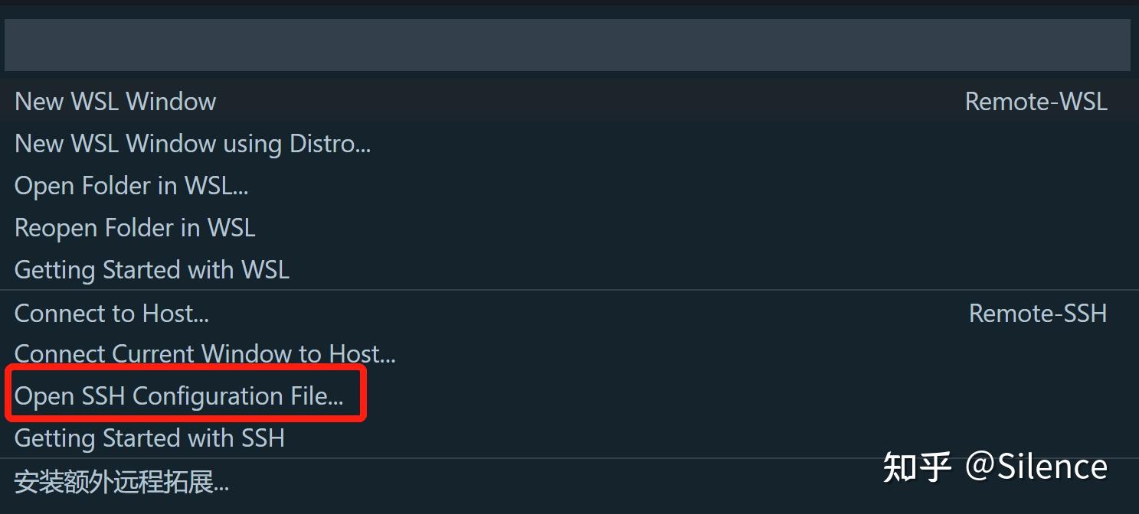
Task: Click the @Silence watermark username
Action: pyautogui.click(x=1036, y=467)
